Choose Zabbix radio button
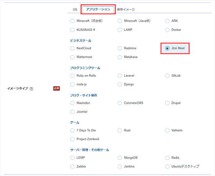 pyautogui.click(x=72, y=167)
